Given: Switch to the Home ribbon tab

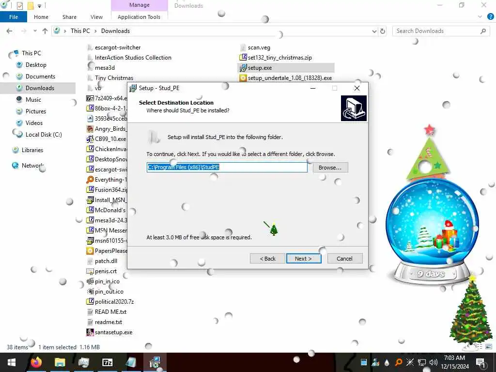Looking at the screenshot, I should tap(41, 17).
